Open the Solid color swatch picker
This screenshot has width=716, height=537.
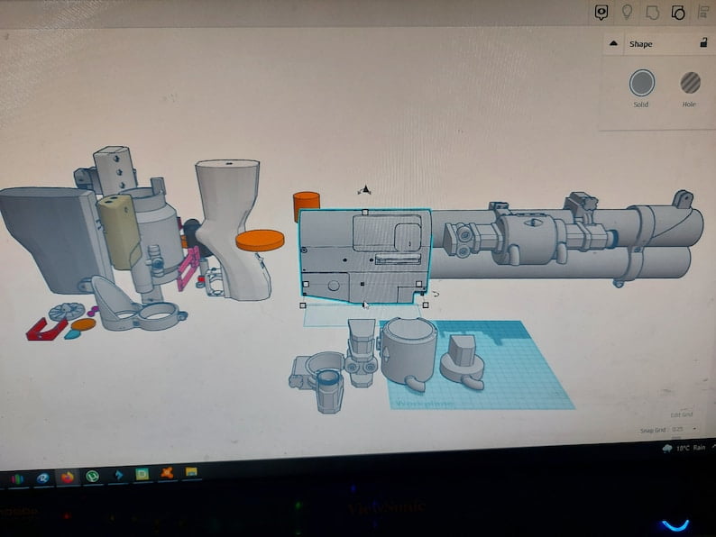coord(641,83)
